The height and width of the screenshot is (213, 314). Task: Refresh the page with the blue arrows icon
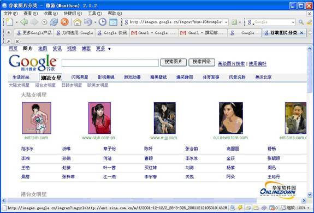54,22
